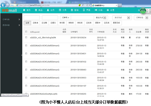Click the second empty date input field
This screenshot has height=106, width=151.
(x=50, y=17)
